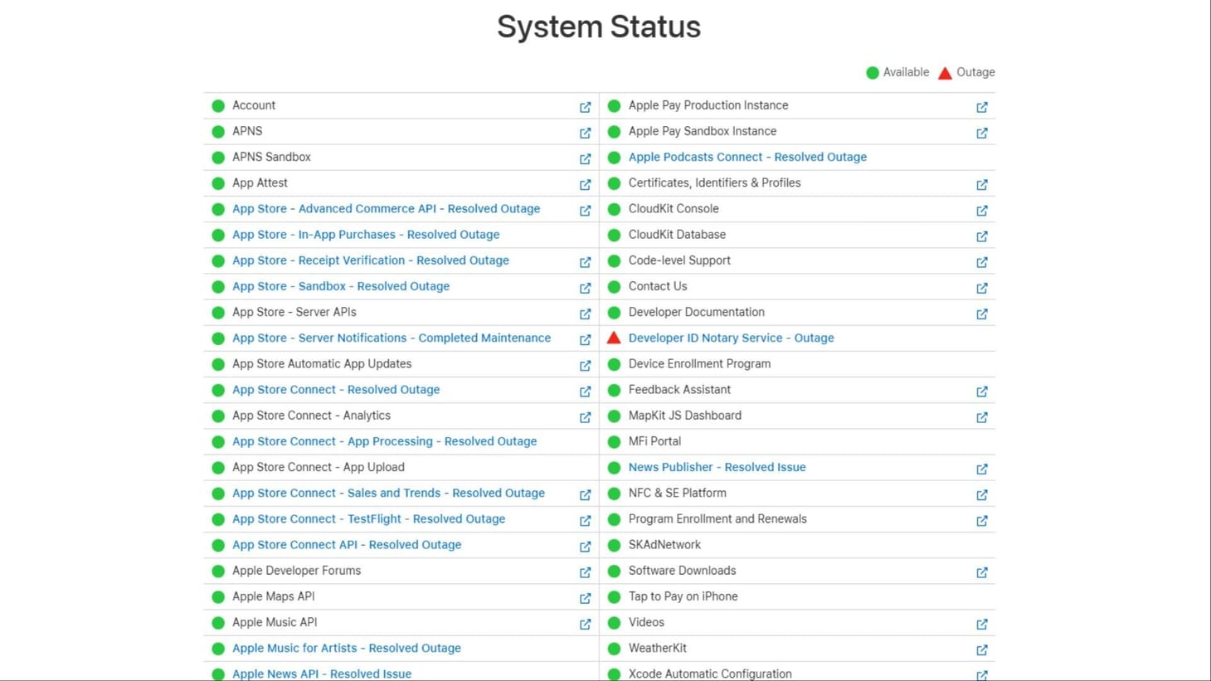Click the System Status page title

[x=599, y=27]
